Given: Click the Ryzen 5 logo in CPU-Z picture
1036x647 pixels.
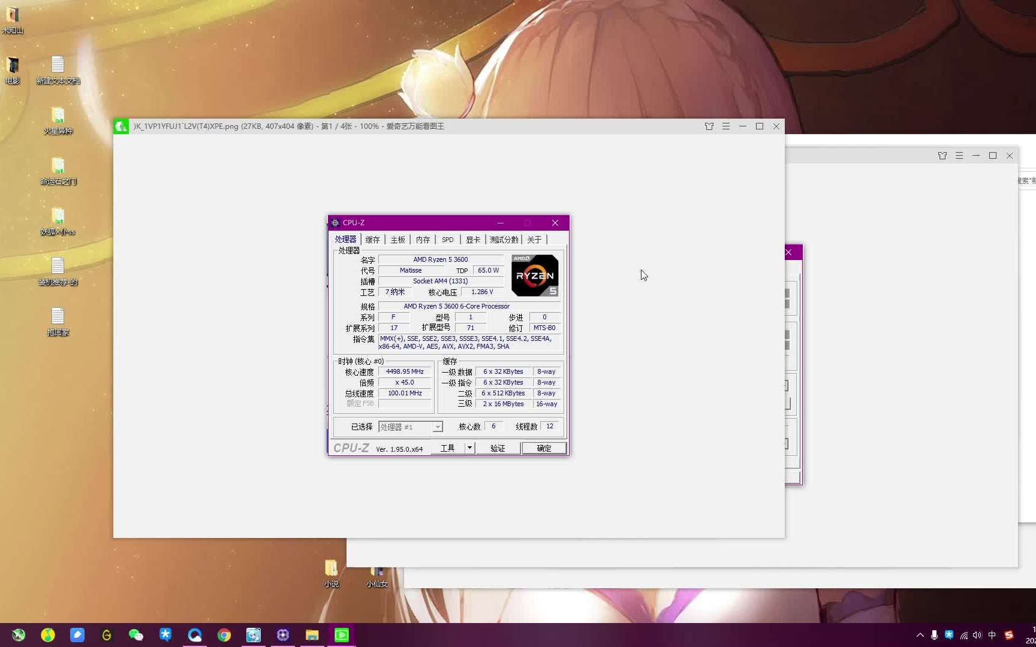Looking at the screenshot, I should 535,276.
